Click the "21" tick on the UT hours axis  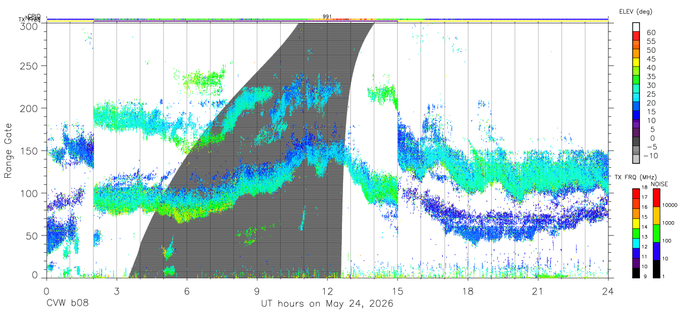(x=538, y=291)
